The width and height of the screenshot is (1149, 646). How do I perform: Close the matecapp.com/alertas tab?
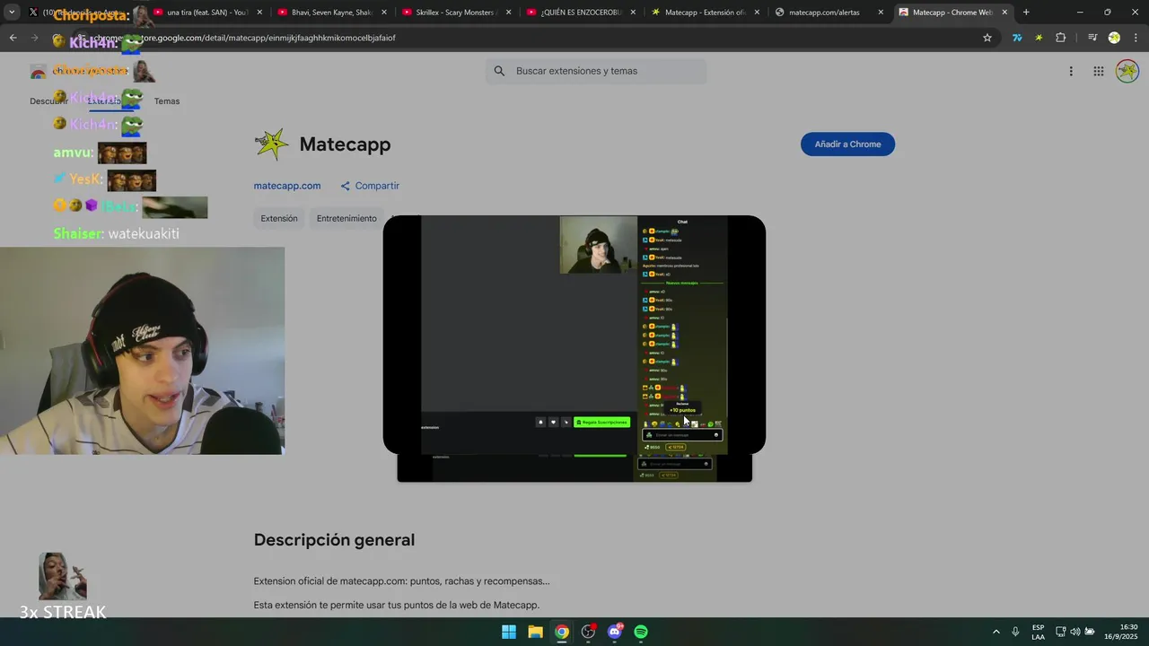click(881, 13)
